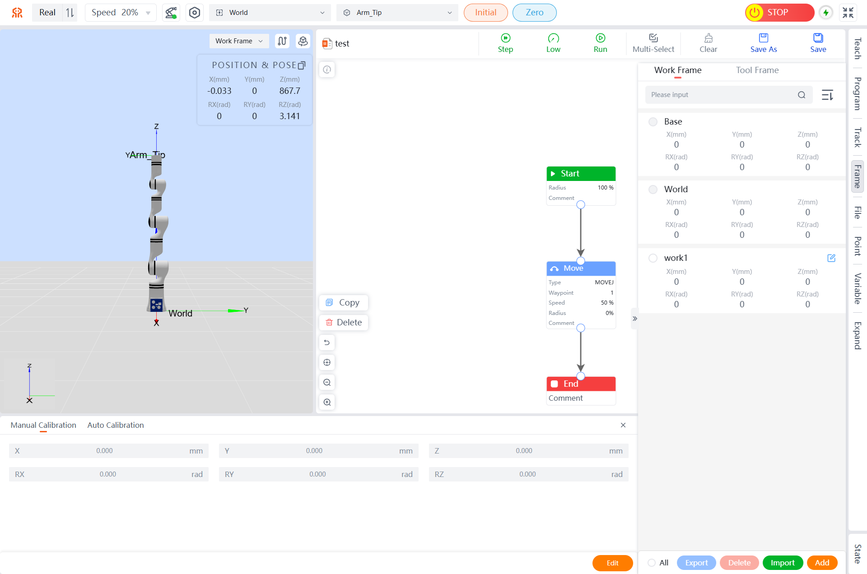Open the Auto Calibration tab
The width and height of the screenshot is (867, 574).
click(116, 425)
